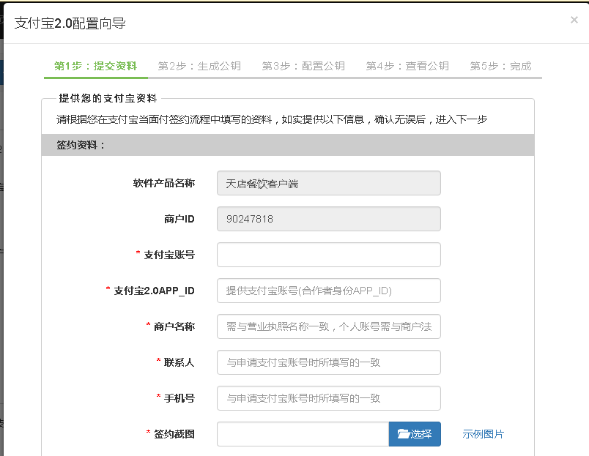Image resolution: width=589 pixels, height=456 pixels.
Task: Click the 签约截图 file path box
Action: coord(303,434)
